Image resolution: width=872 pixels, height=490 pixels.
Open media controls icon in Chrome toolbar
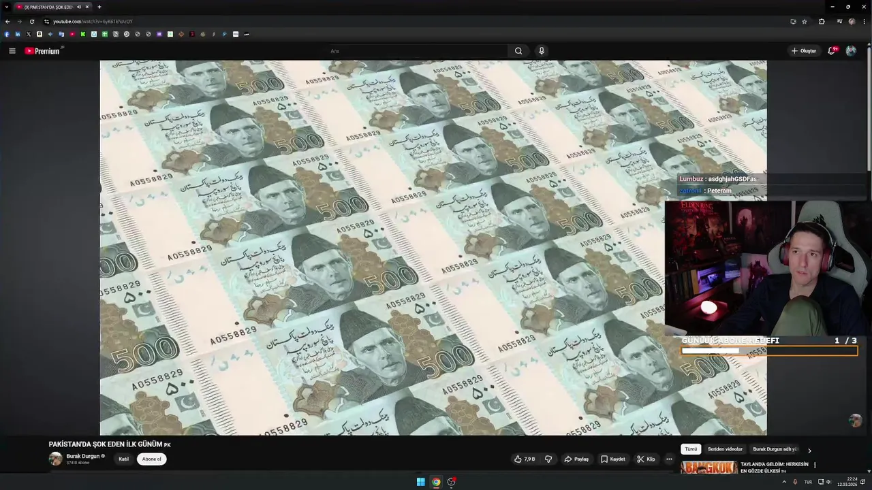839,22
